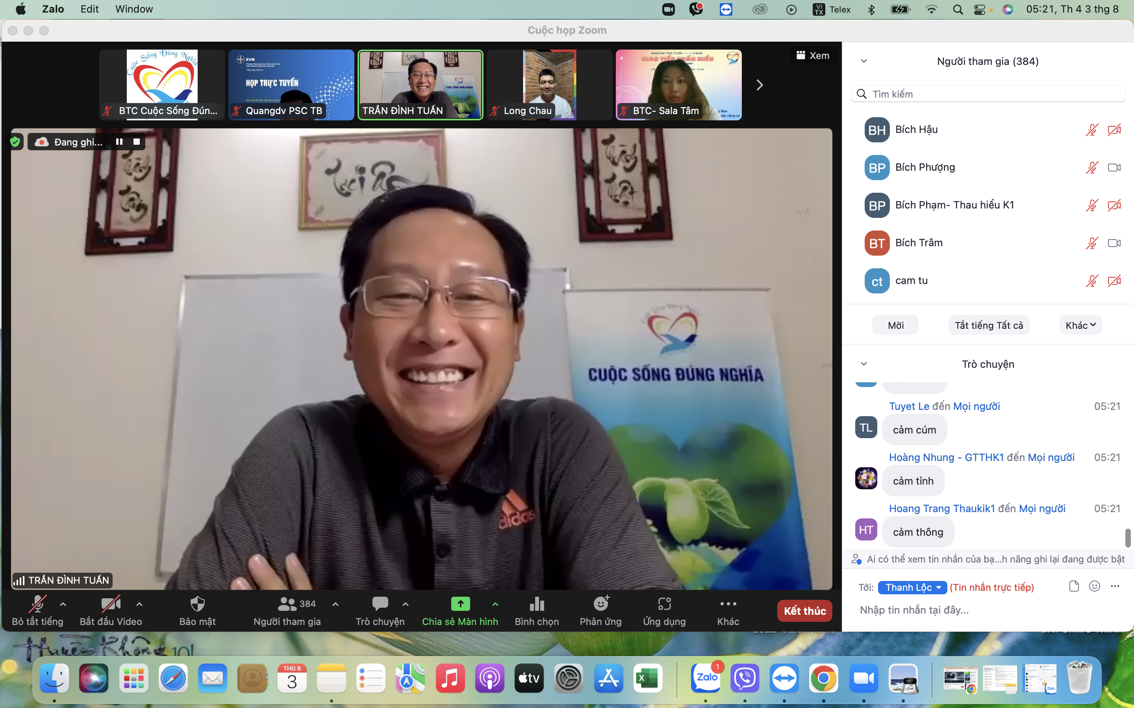Toggle microphone for Bích Phạm- Thau hiểu K1
1134x708 pixels.
pyautogui.click(x=1092, y=205)
